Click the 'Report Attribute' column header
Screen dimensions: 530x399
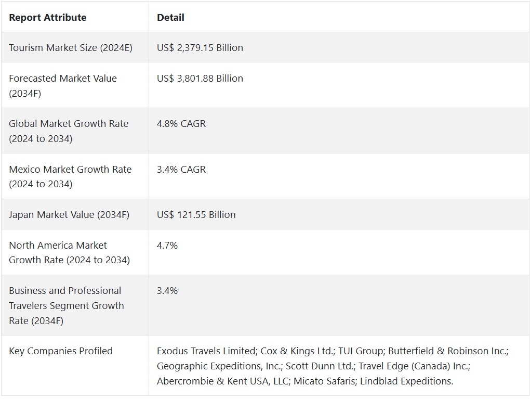tap(48, 18)
